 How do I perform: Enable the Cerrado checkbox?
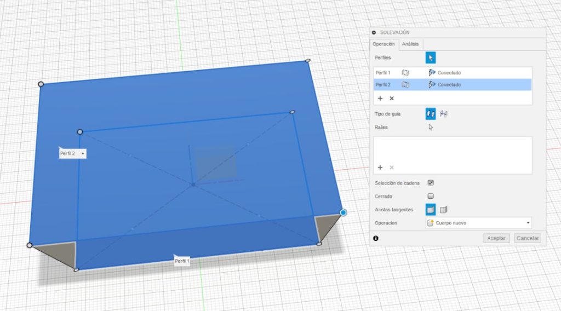tap(431, 196)
